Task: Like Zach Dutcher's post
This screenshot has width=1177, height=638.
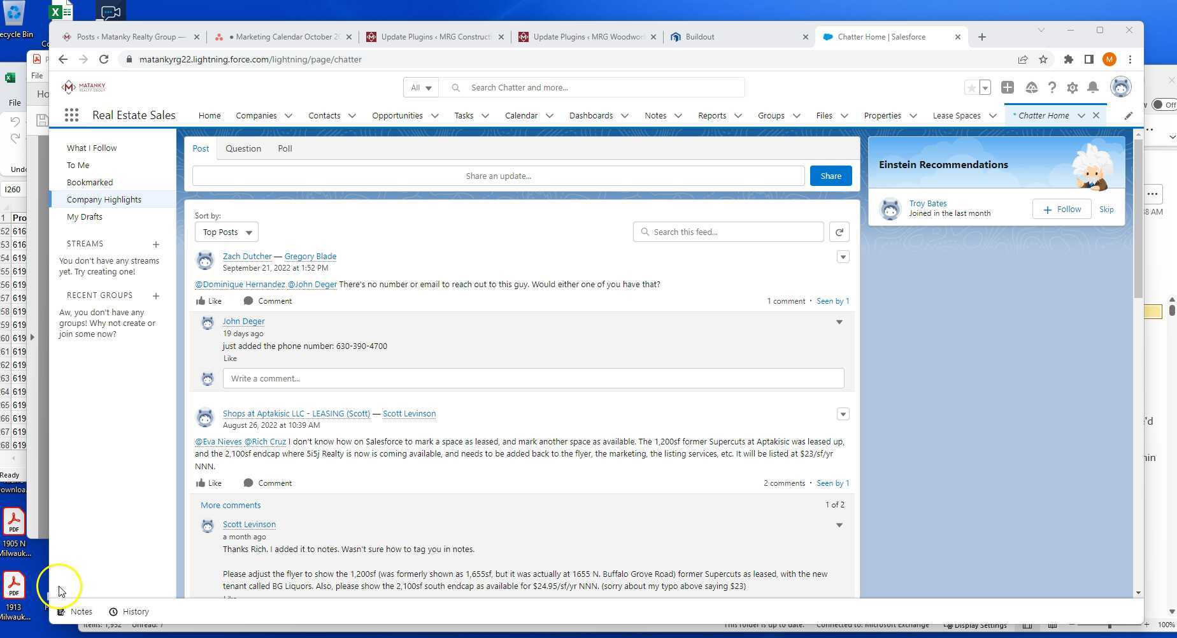Action: (208, 301)
